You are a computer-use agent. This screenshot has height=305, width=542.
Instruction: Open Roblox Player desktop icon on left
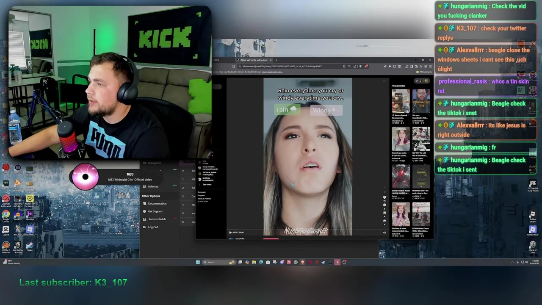(x=30, y=231)
